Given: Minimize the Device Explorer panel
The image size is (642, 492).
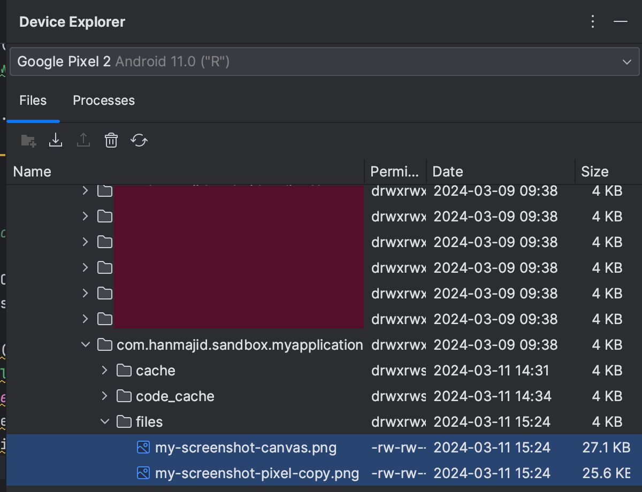Looking at the screenshot, I should click(620, 21).
